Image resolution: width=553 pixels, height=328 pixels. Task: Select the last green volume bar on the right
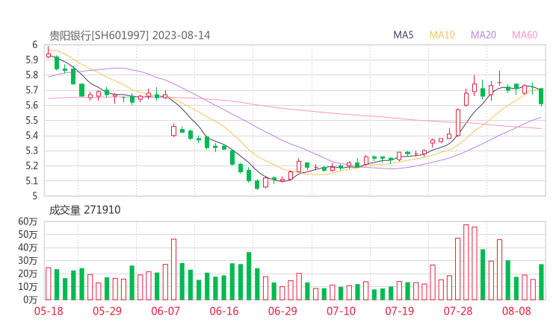click(541, 283)
